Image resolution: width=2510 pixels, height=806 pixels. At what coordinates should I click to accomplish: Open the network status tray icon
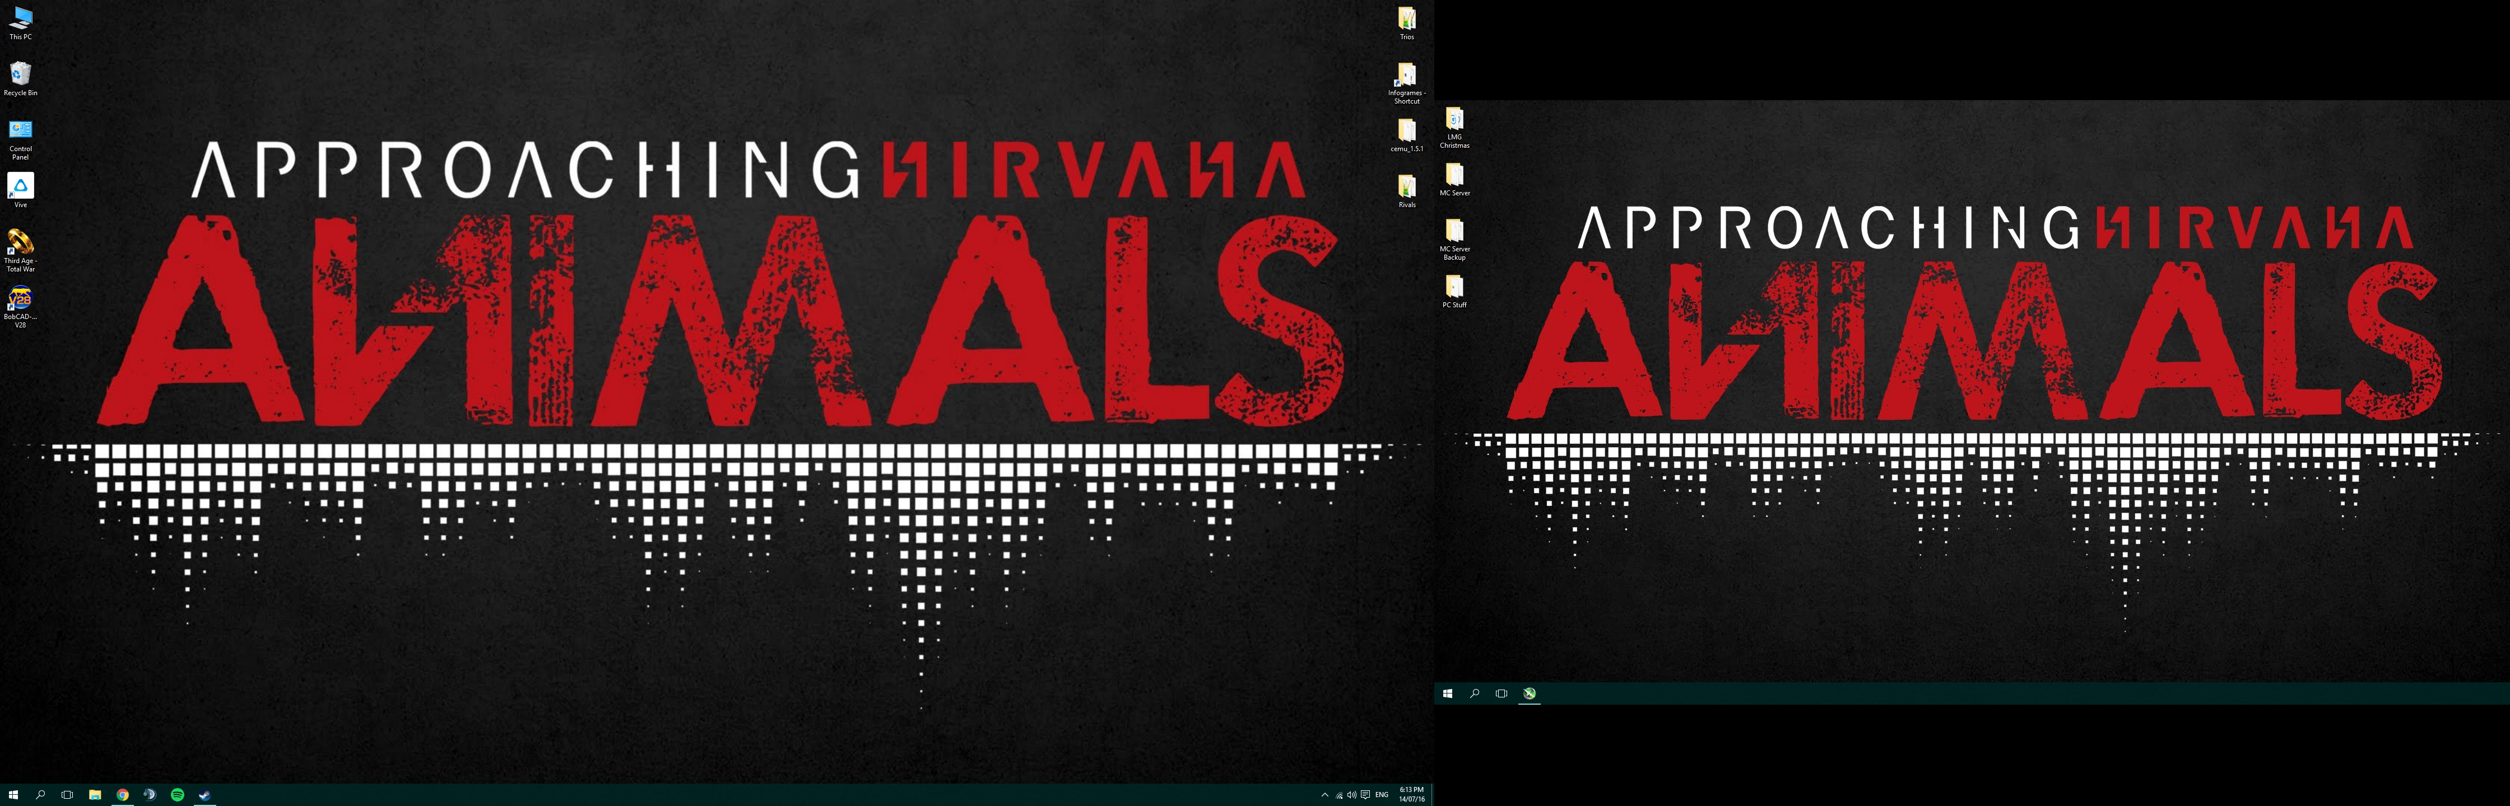[1339, 795]
